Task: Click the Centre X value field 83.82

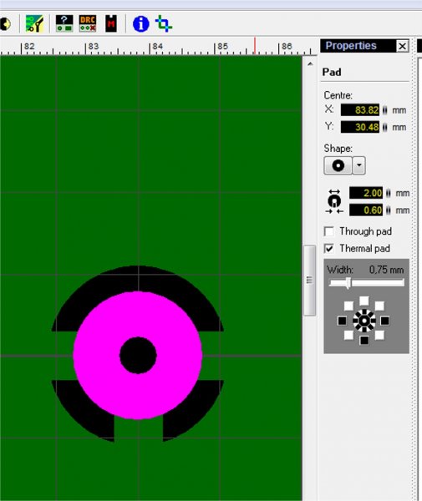Action: click(360, 110)
